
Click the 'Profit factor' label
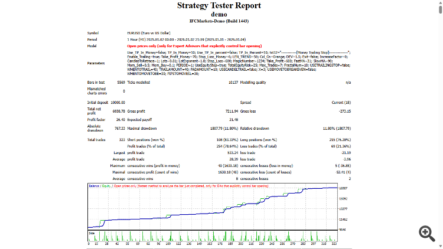pyautogui.click(x=96, y=120)
